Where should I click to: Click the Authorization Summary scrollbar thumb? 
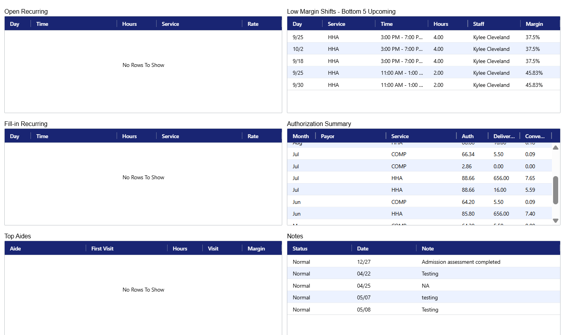click(555, 190)
